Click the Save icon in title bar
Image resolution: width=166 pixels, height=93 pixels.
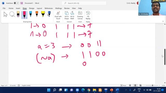(22, 3)
